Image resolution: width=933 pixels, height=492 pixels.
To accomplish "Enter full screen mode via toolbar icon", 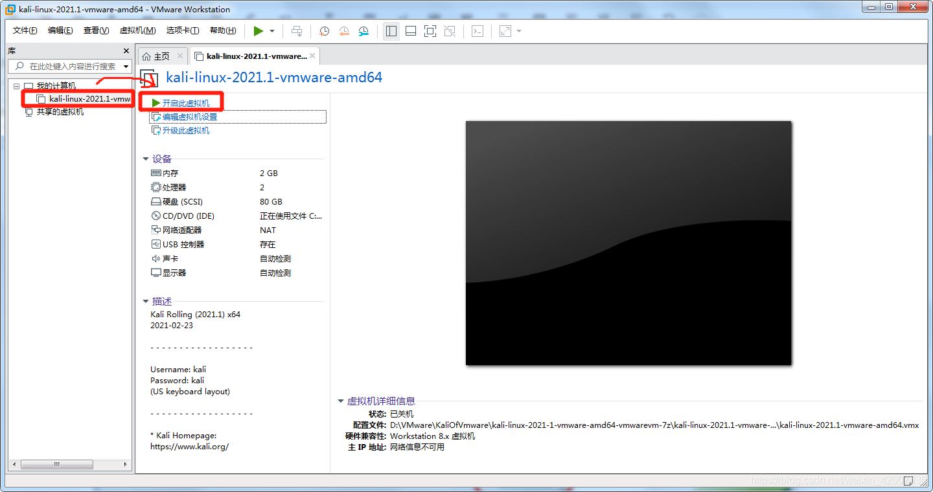I will tap(430, 30).
